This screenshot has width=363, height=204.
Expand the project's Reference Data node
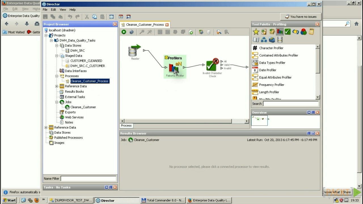[x=57, y=86]
